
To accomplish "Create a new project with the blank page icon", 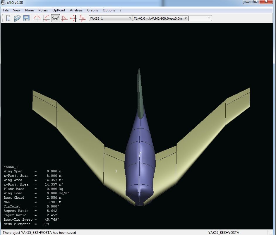I will click(8, 18).
